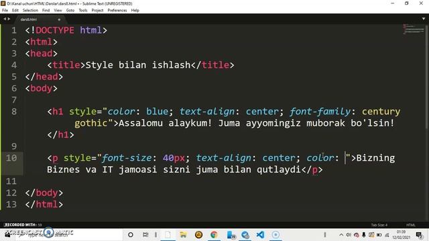Open the View menu
The width and height of the screenshot is (429, 241).
pos(58,11)
